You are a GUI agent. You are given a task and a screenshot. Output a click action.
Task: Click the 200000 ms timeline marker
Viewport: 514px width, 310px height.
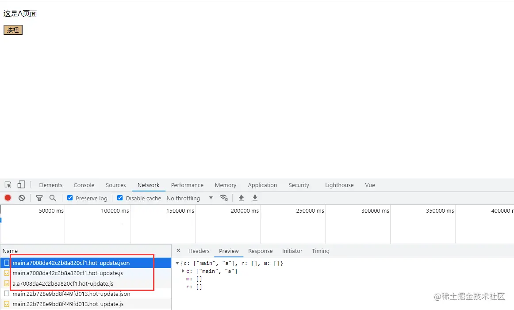point(245,210)
